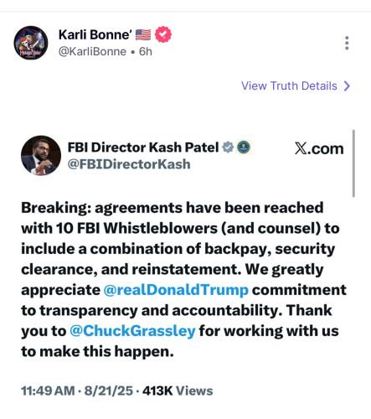Click the FBI Director Kash Patel display name
This screenshot has width=371, height=419.
[143, 147]
